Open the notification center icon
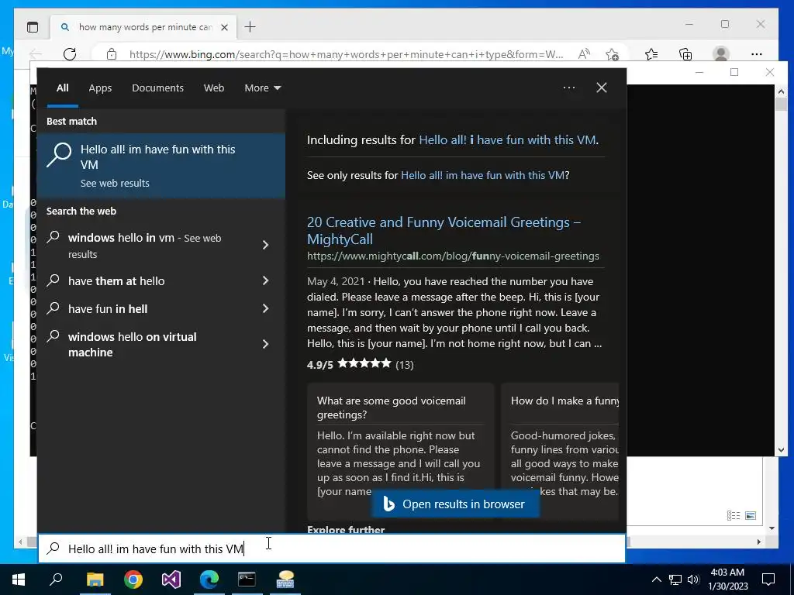 [768, 580]
